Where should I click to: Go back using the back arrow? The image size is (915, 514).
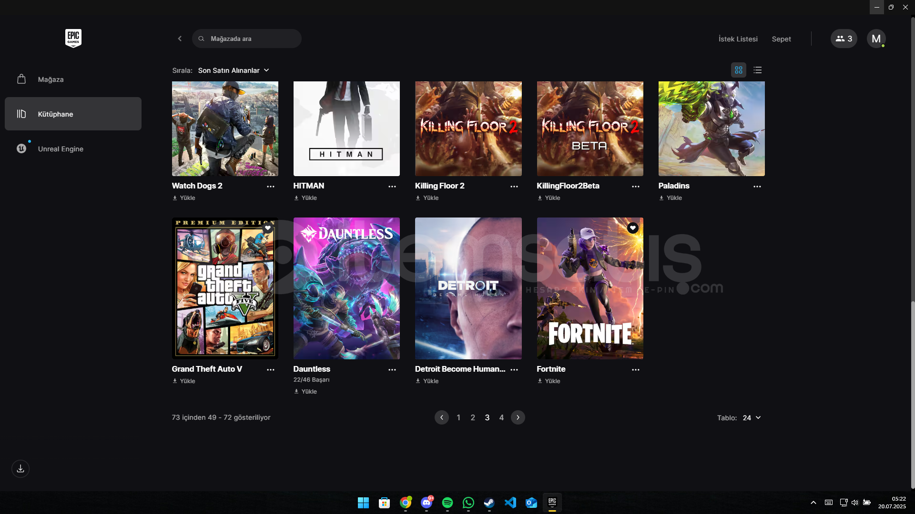point(180,39)
